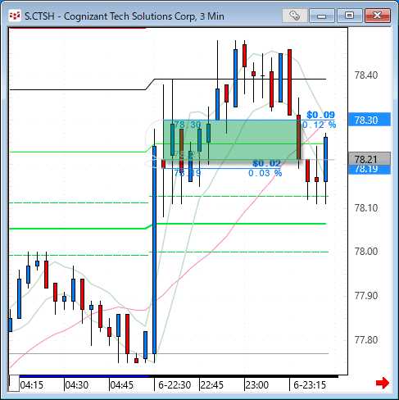Minimize the S.CTSH chart window
Screen dimensions: 399x400
322,16
